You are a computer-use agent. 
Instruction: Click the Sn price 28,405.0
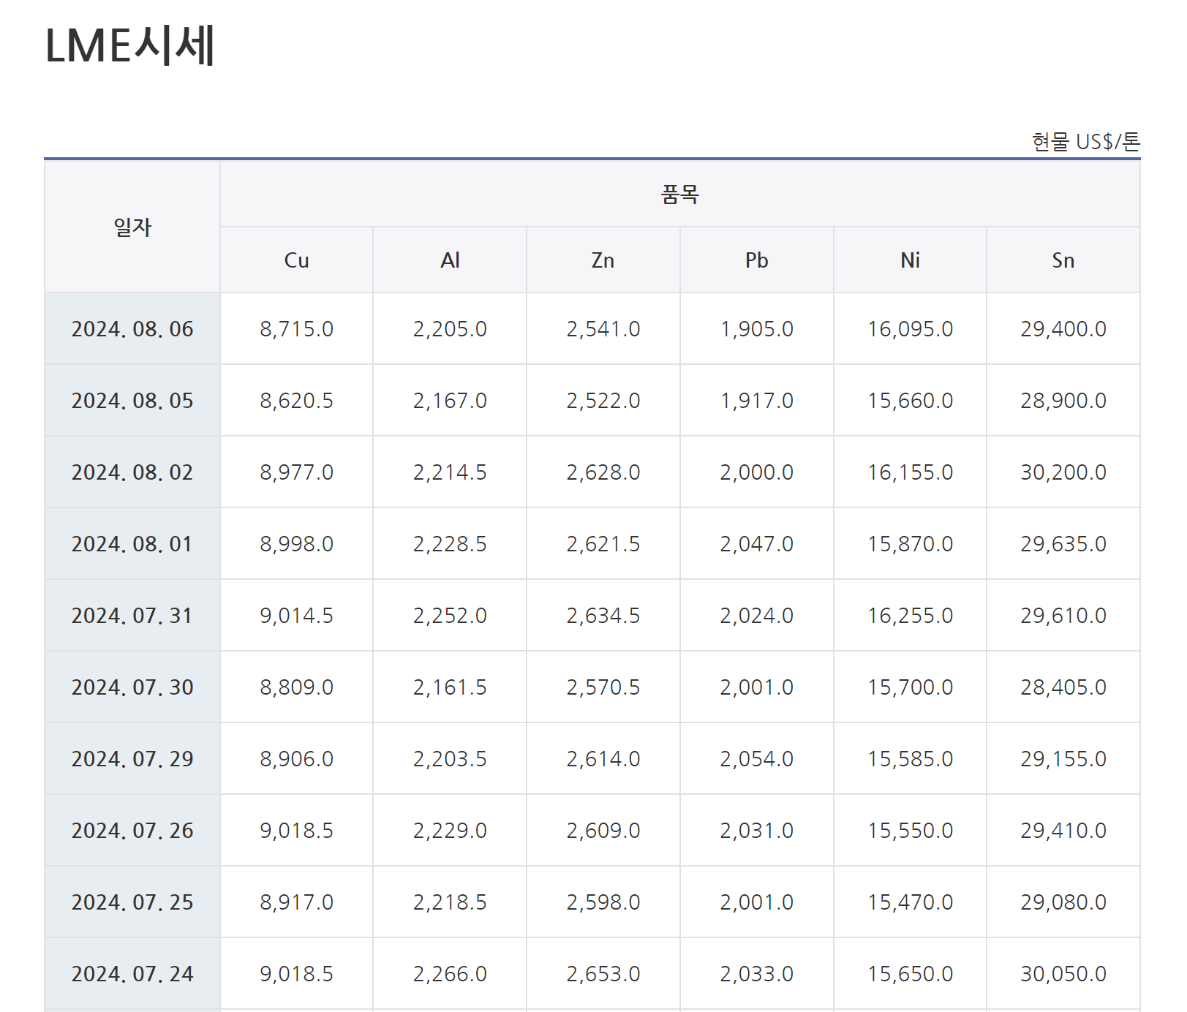click(1063, 687)
